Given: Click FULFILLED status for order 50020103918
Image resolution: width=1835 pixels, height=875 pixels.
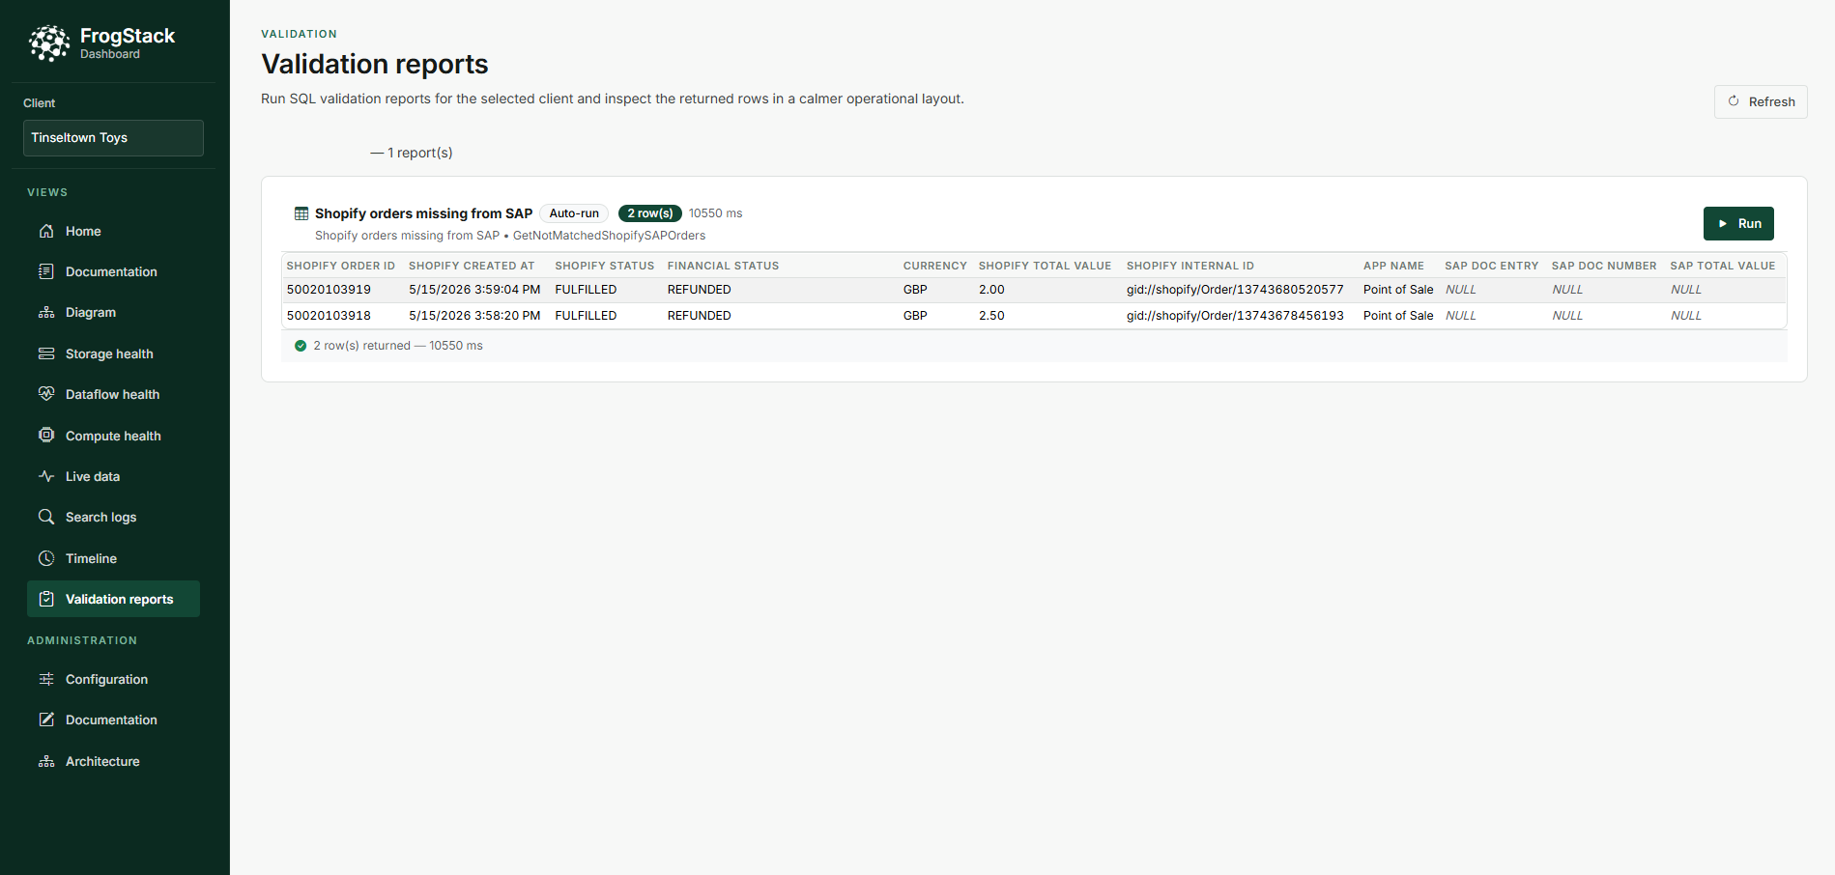Looking at the screenshot, I should (586, 316).
